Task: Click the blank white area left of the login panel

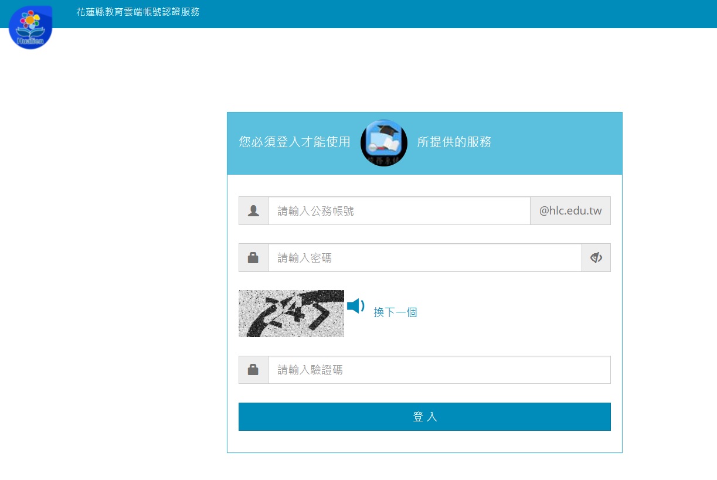Action: point(111,264)
